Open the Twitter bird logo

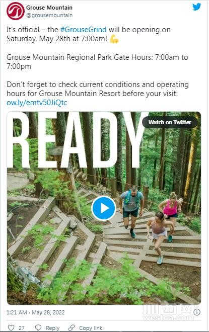pos(196,7)
